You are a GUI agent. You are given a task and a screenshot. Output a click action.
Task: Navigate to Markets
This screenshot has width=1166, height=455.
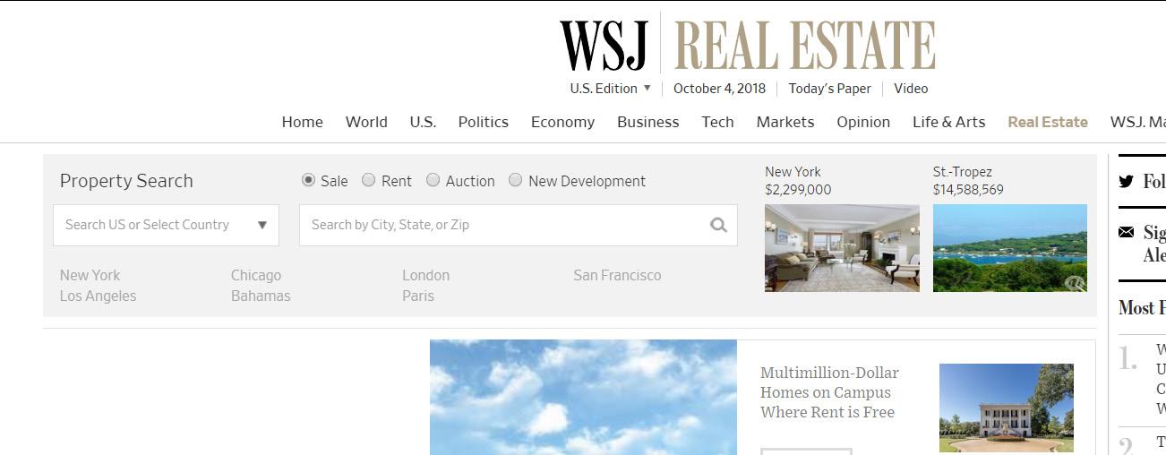click(785, 122)
